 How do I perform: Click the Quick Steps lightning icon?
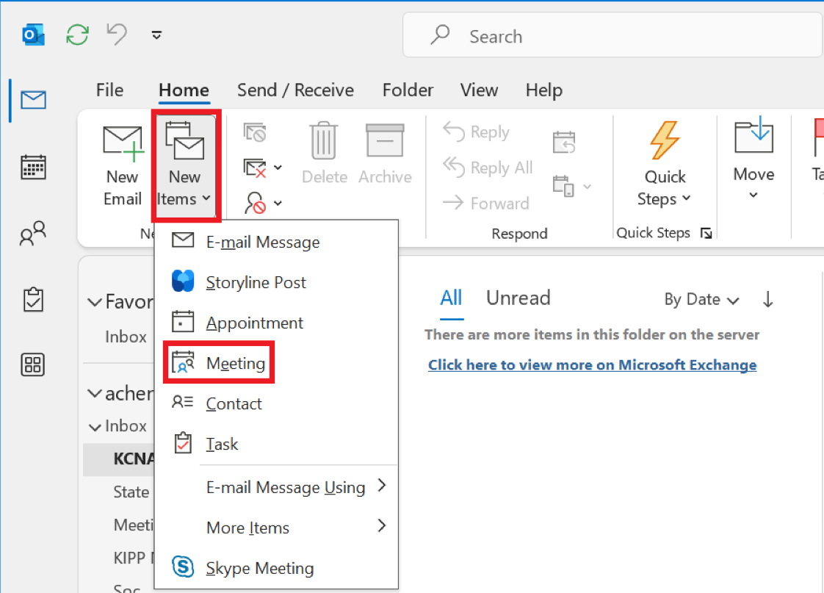pos(665,140)
